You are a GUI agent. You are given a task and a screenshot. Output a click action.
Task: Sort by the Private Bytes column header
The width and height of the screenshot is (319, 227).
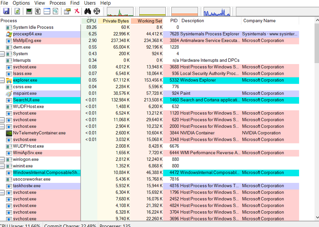(114, 21)
